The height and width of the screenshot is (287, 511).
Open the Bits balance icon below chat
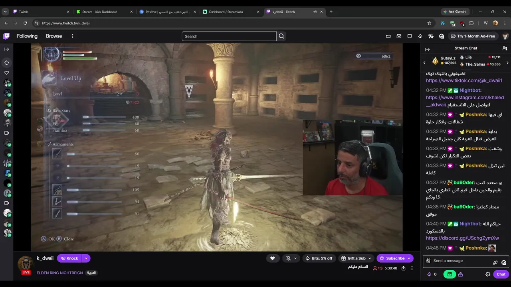pos(430,274)
